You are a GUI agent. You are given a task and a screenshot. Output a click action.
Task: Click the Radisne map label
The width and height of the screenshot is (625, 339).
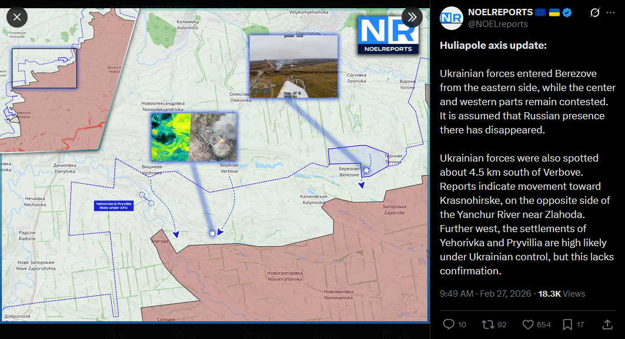click(27, 236)
